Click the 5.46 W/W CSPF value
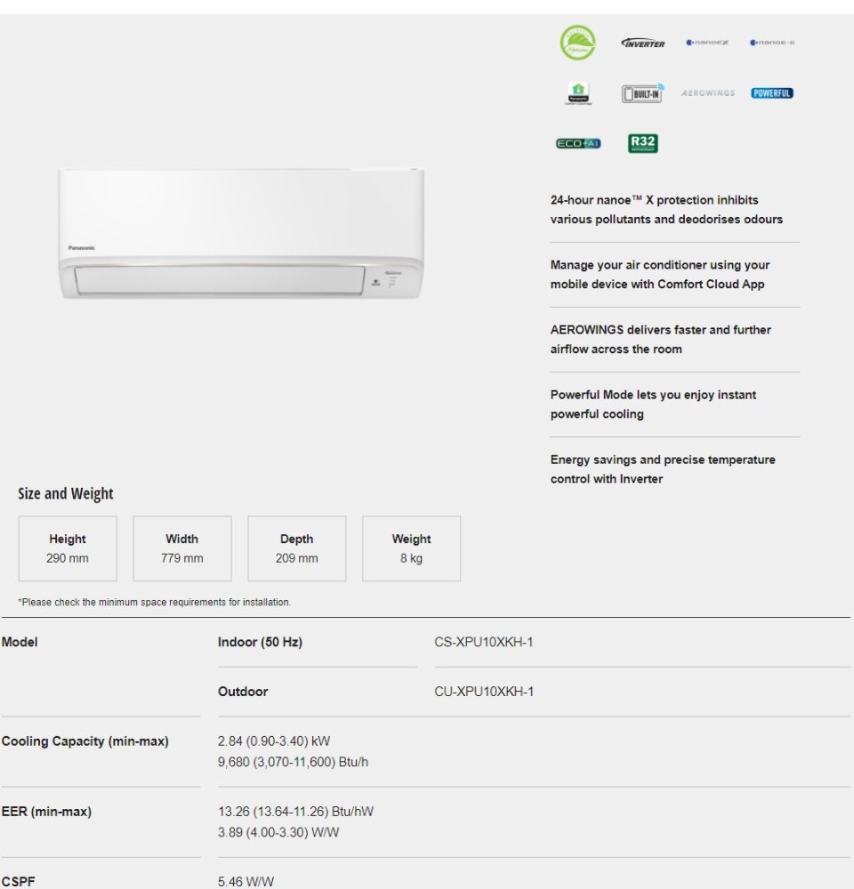 click(x=246, y=882)
